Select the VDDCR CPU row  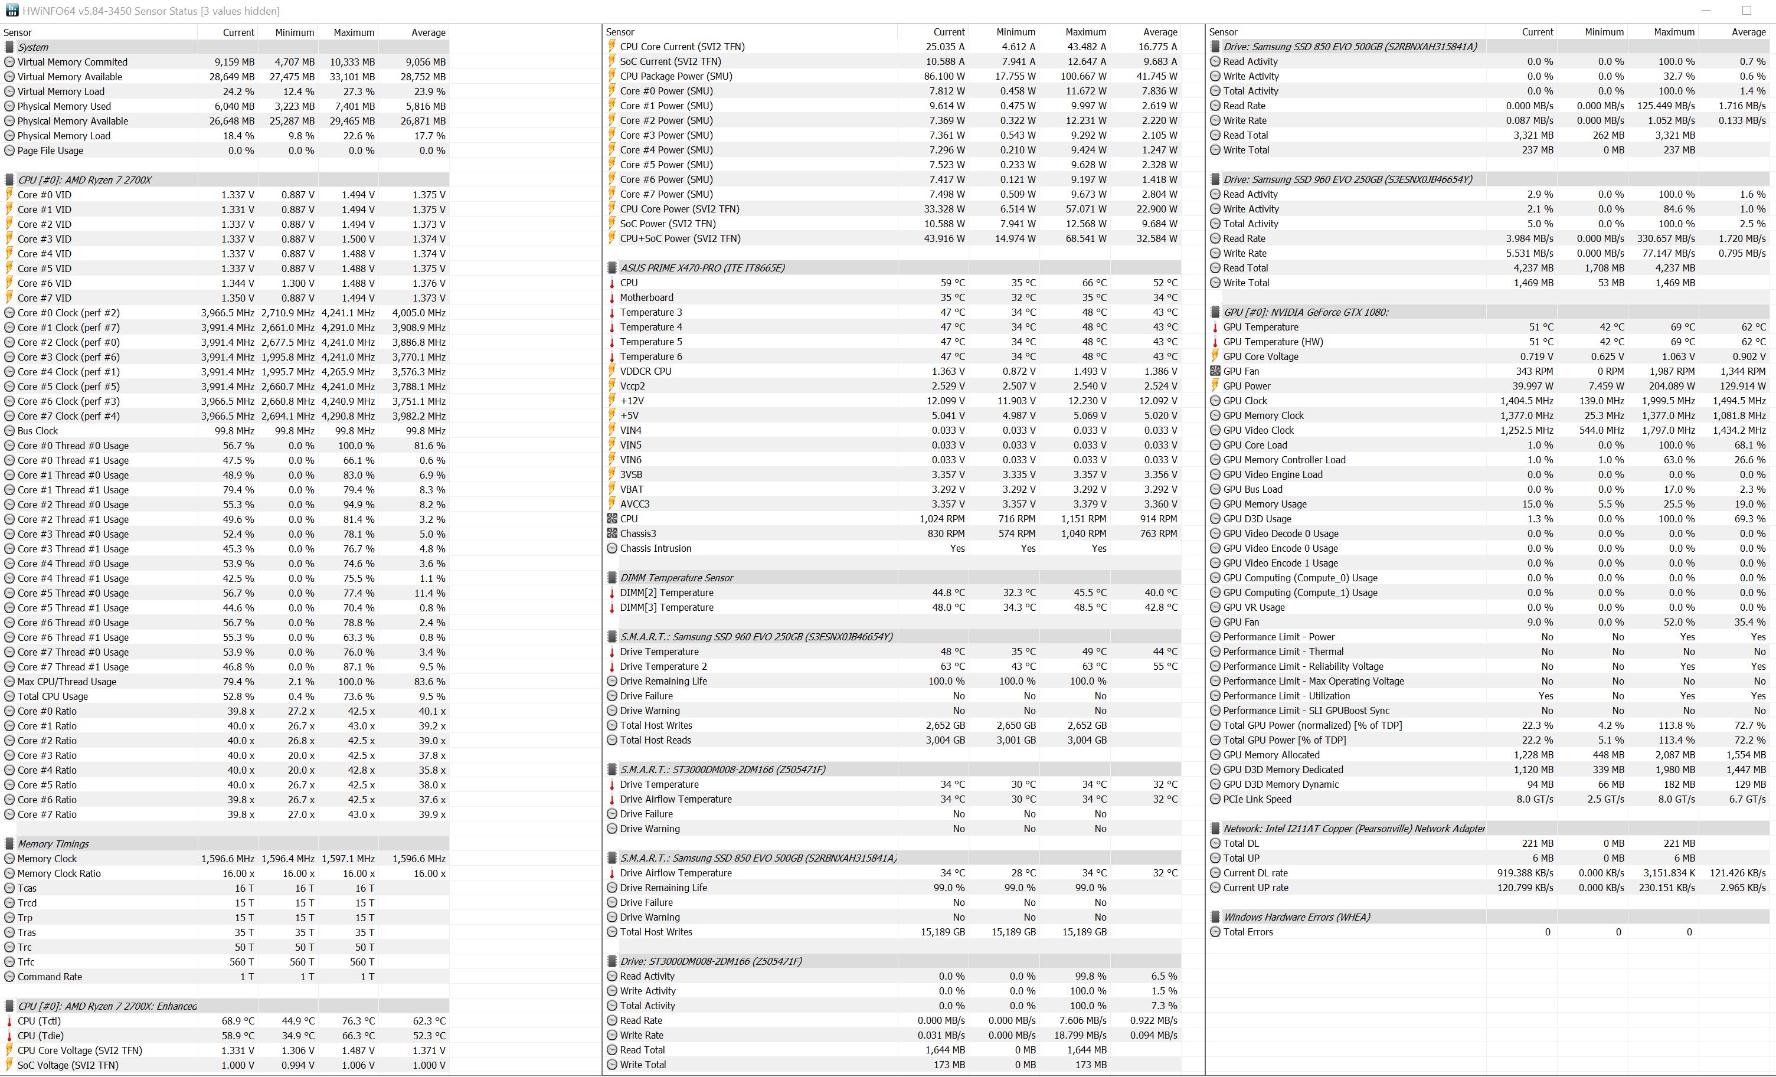[x=892, y=371]
